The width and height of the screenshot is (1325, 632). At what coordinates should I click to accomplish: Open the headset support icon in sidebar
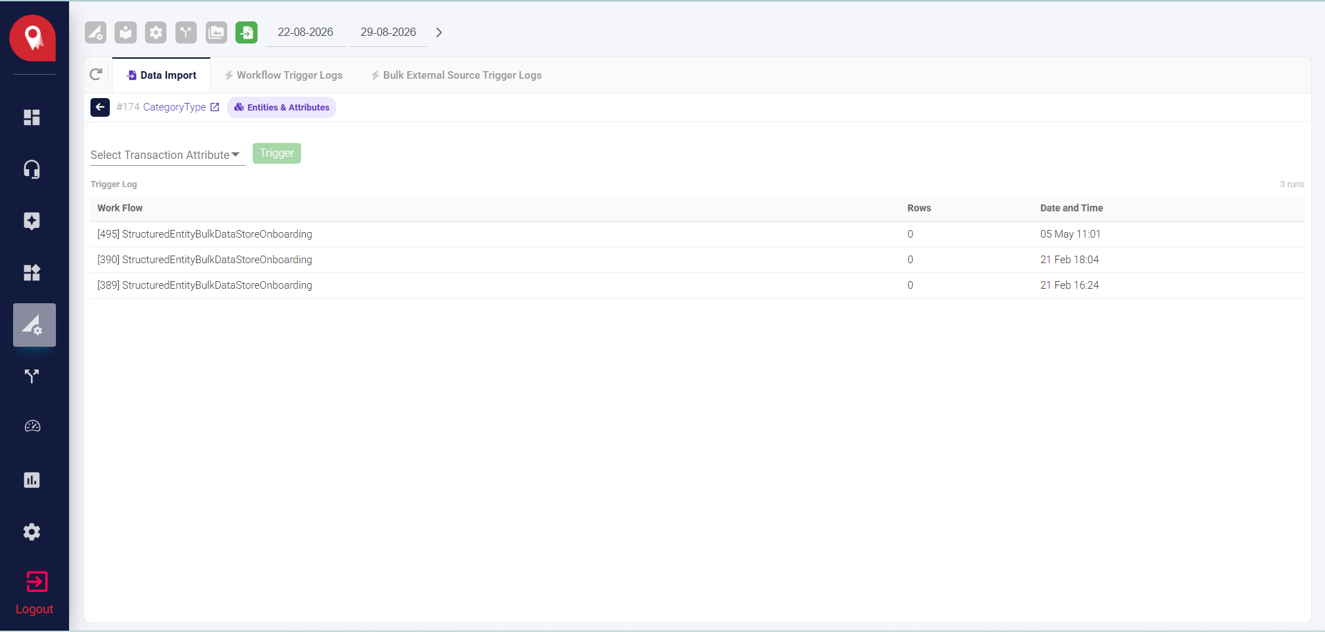(32, 169)
